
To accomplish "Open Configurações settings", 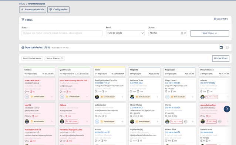I will click(58, 10).
